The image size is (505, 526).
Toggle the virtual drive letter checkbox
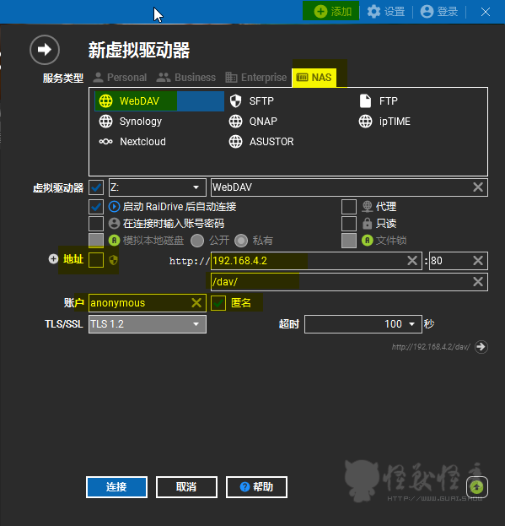point(96,187)
